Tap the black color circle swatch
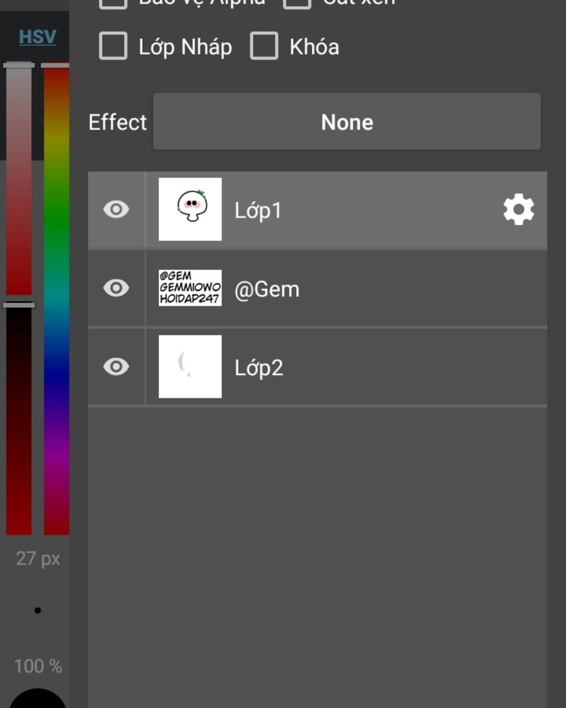This screenshot has height=708, width=566. click(x=38, y=700)
